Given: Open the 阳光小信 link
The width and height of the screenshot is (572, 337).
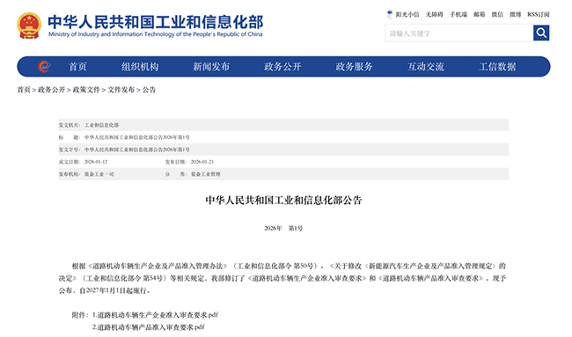Looking at the screenshot, I should (x=407, y=15).
